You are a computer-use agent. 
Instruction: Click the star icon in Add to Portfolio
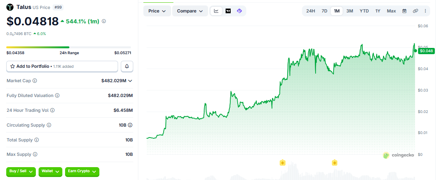click(12, 66)
